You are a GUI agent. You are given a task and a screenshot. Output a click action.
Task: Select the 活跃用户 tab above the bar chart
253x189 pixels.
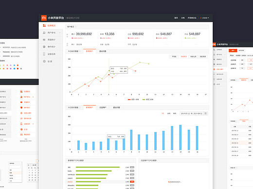pyautogui.click(x=103, y=108)
